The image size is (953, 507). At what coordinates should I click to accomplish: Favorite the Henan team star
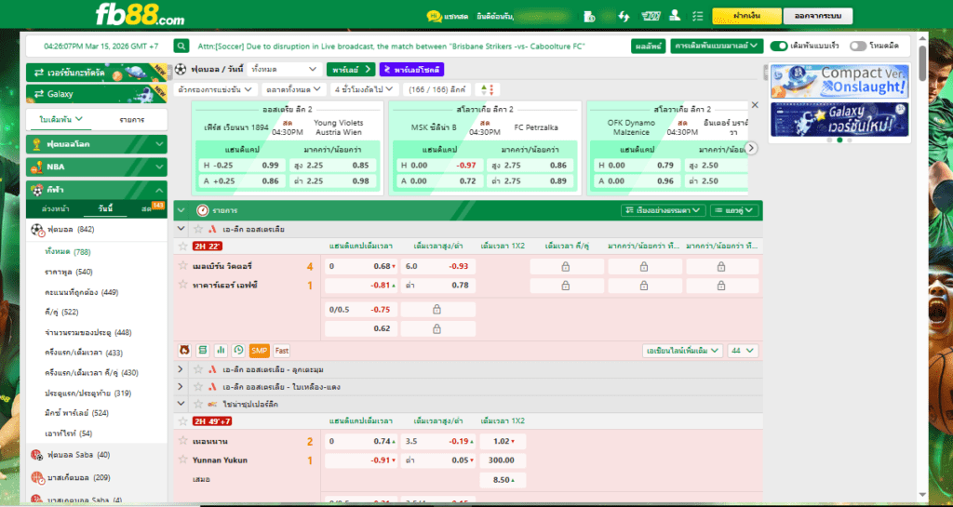(x=182, y=440)
